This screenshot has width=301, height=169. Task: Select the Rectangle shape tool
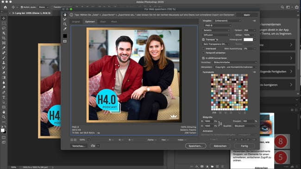[4, 107]
